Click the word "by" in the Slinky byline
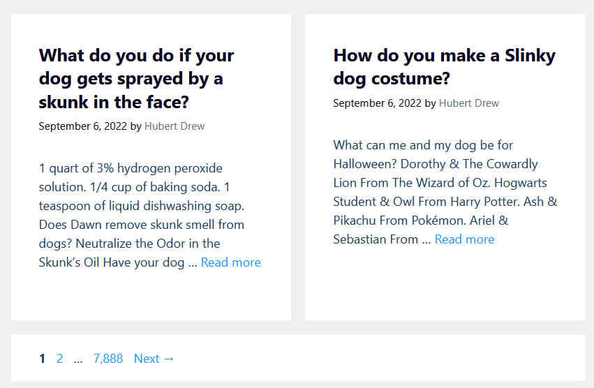The width and height of the screenshot is (594, 388). click(x=431, y=103)
